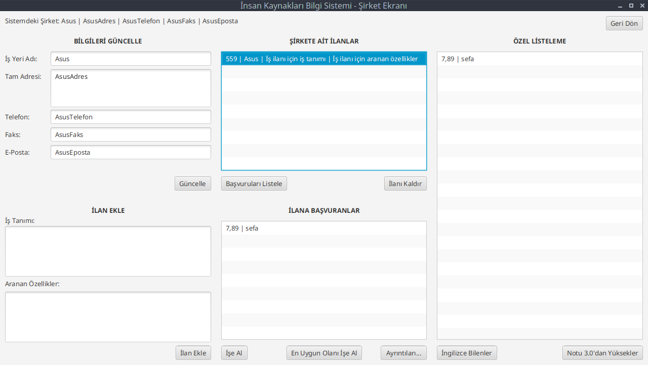Viewport: 648px width, 365px height.
Task: Select the 559 | Asus job listing row
Action: pos(324,59)
